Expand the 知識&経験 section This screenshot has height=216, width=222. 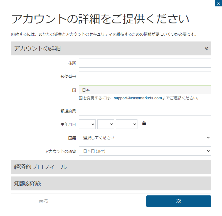(111, 183)
